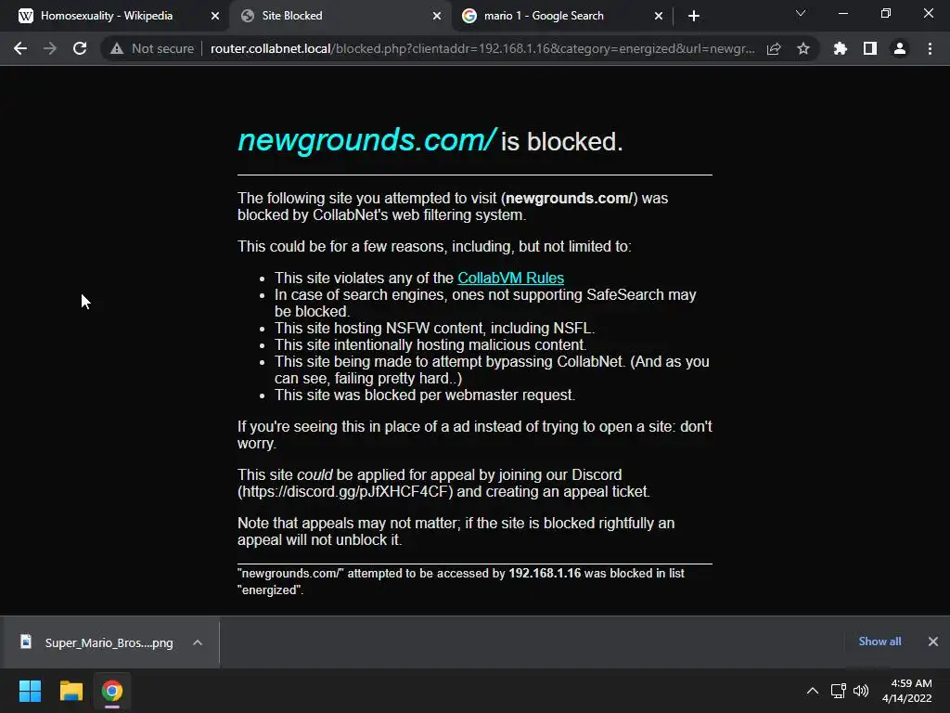
Task: Minimize the Chrome window
Action: [x=842, y=13]
